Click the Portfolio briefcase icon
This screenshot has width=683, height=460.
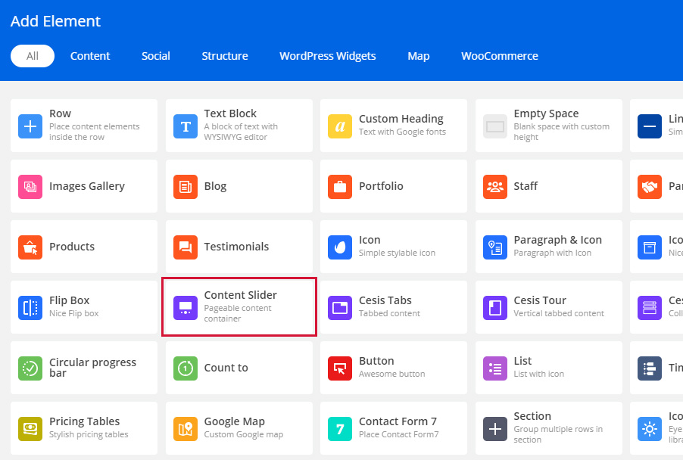pos(340,186)
